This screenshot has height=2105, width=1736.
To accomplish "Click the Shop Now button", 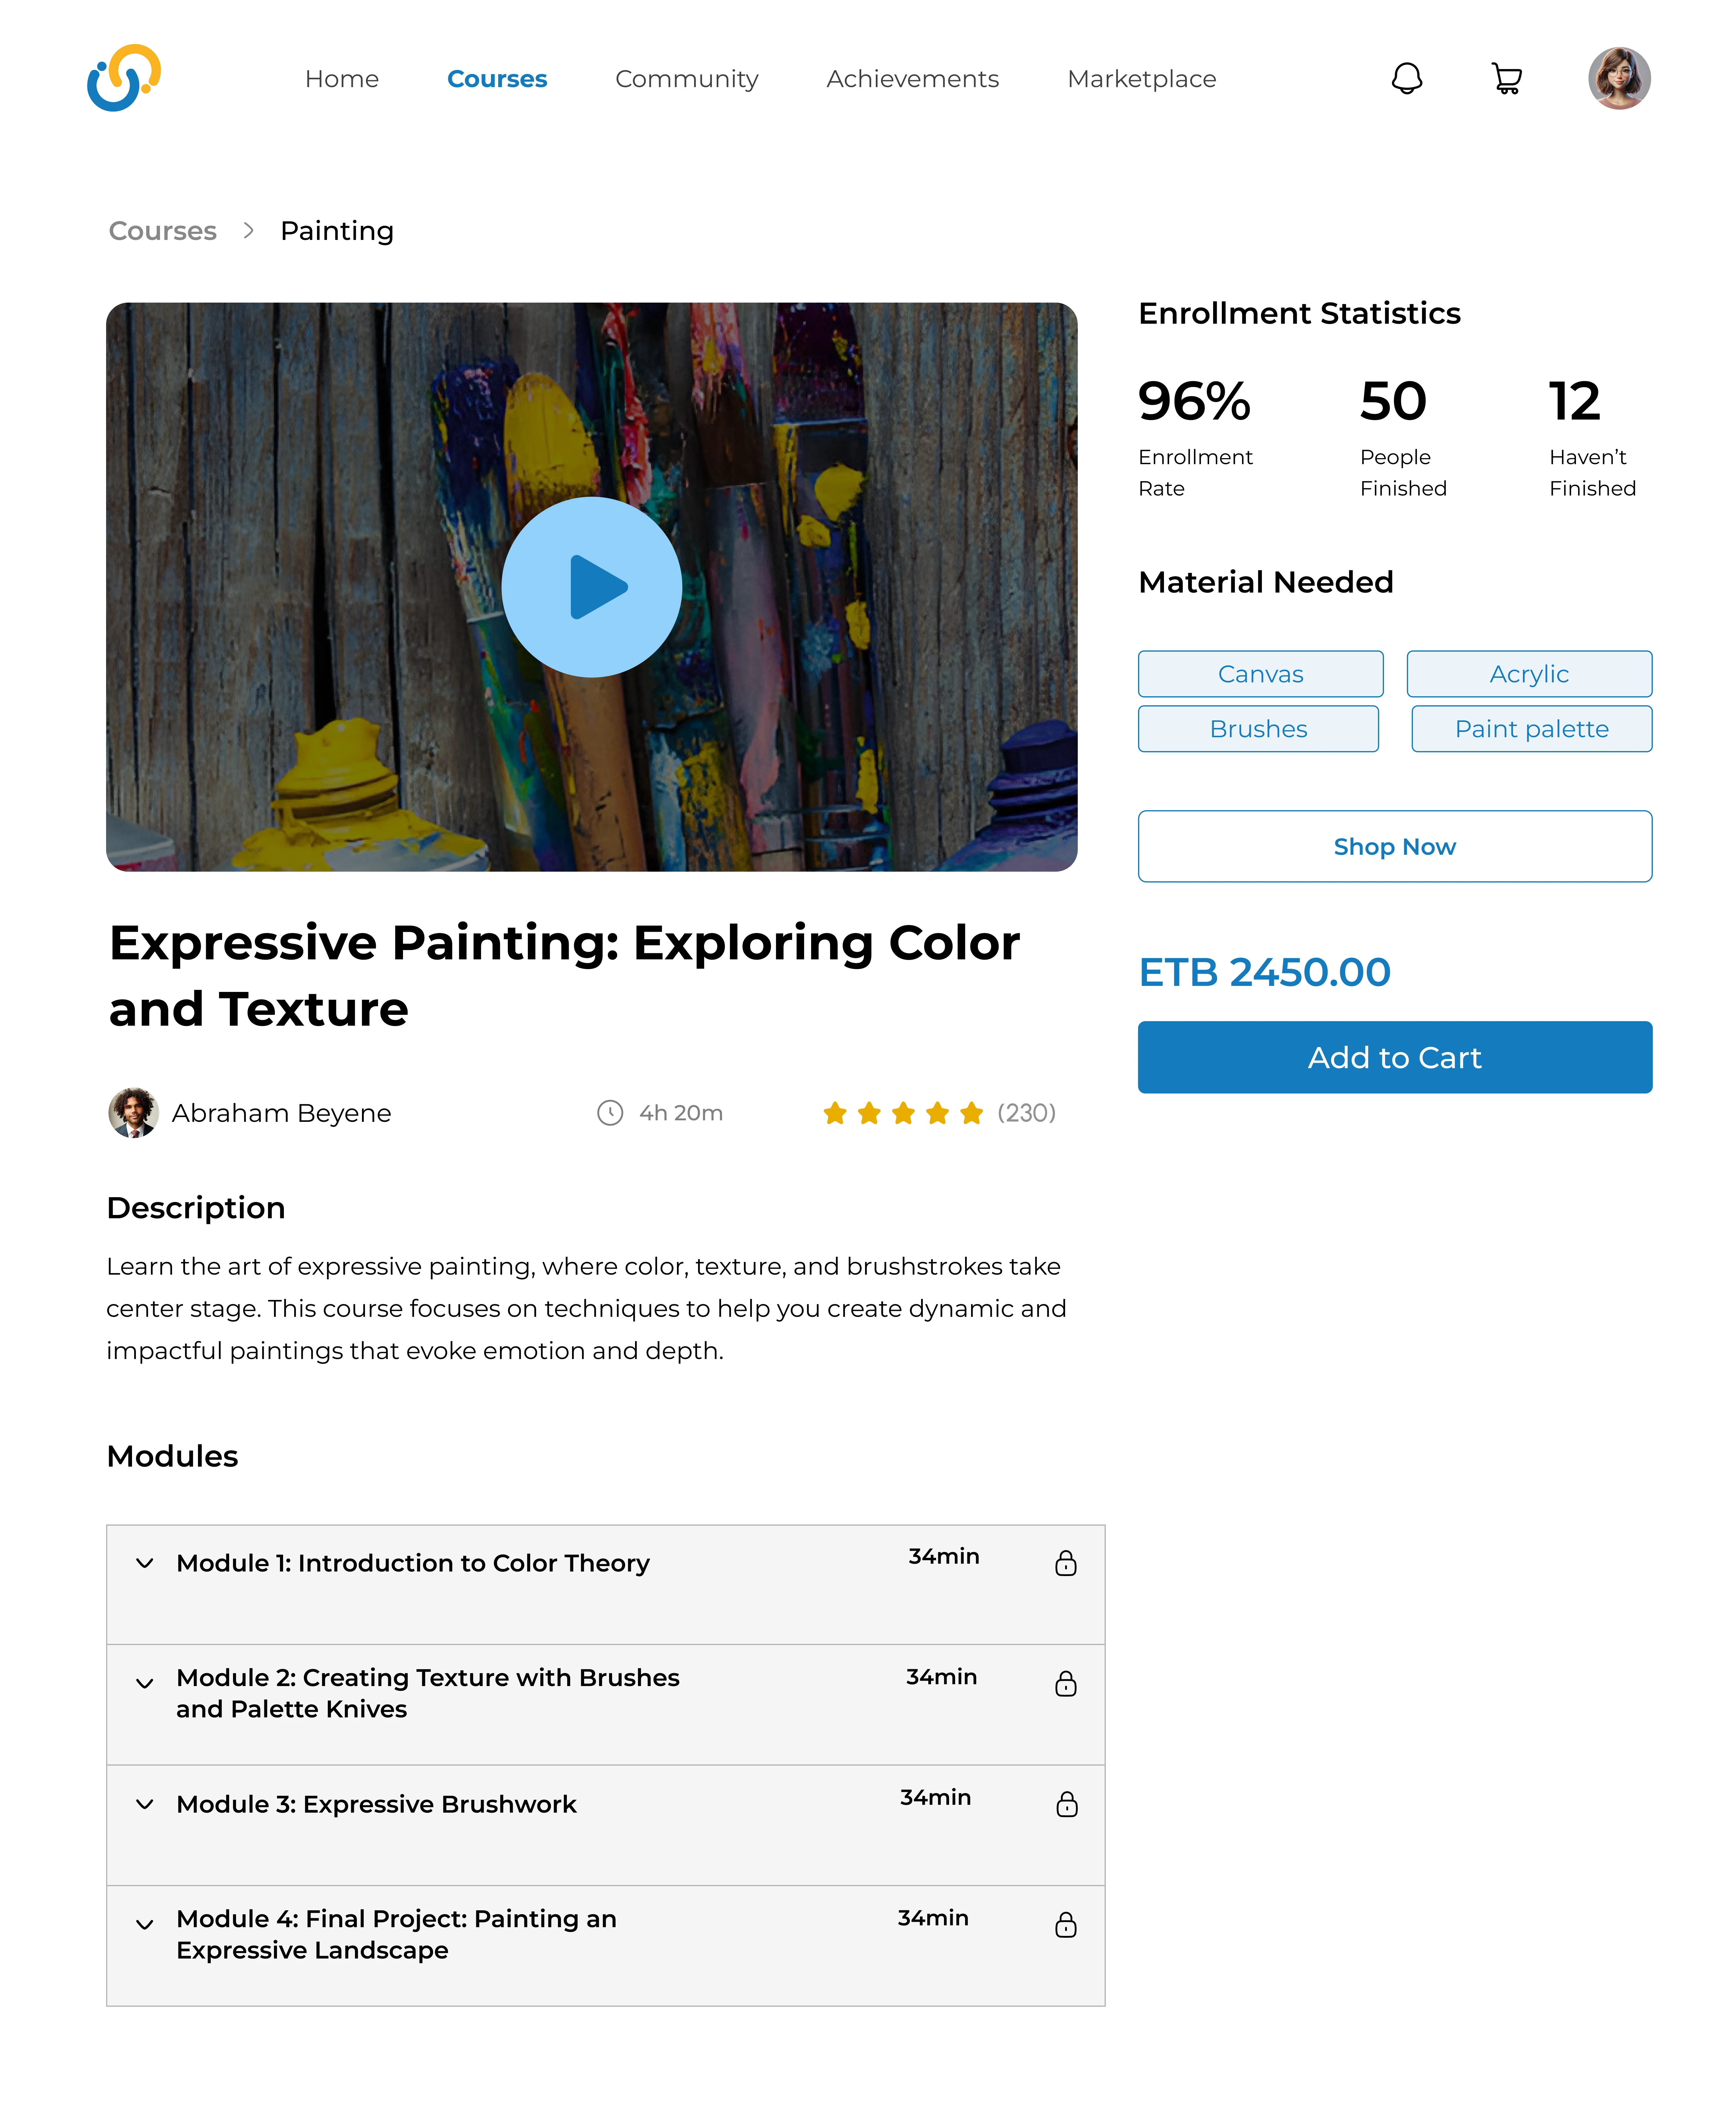I will (x=1394, y=846).
